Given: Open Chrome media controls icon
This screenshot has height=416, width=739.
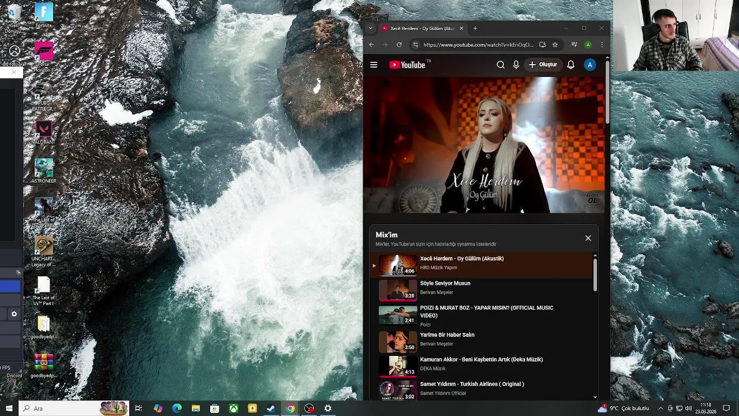Looking at the screenshot, I should coord(574,44).
